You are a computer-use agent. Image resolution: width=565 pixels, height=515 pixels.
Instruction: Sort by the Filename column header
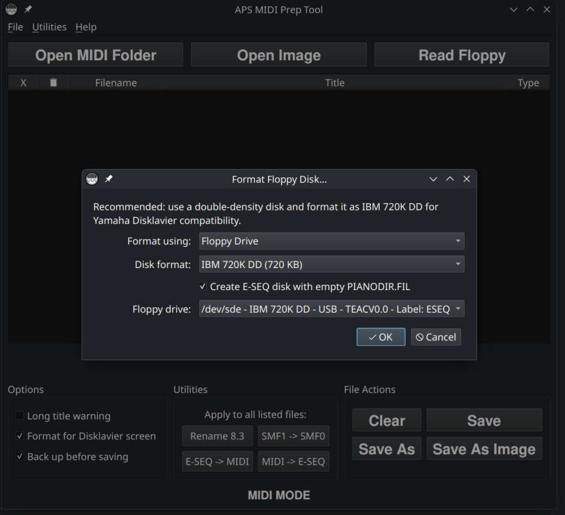point(115,83)
